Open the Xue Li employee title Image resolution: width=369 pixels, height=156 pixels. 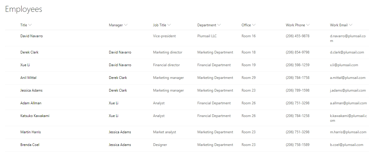pyautogui.click(x=25, y=65)
